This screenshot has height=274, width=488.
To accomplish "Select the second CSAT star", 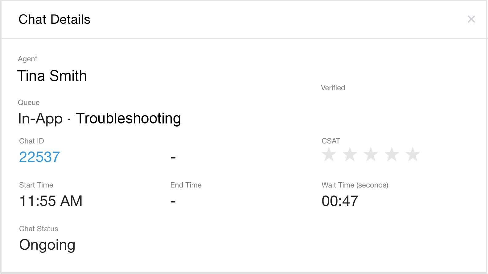I will point(350,154).
